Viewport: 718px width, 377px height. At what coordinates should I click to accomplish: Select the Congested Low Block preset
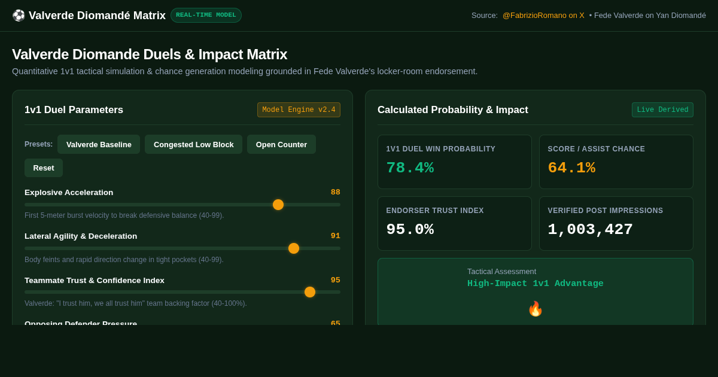click(193, 144)
